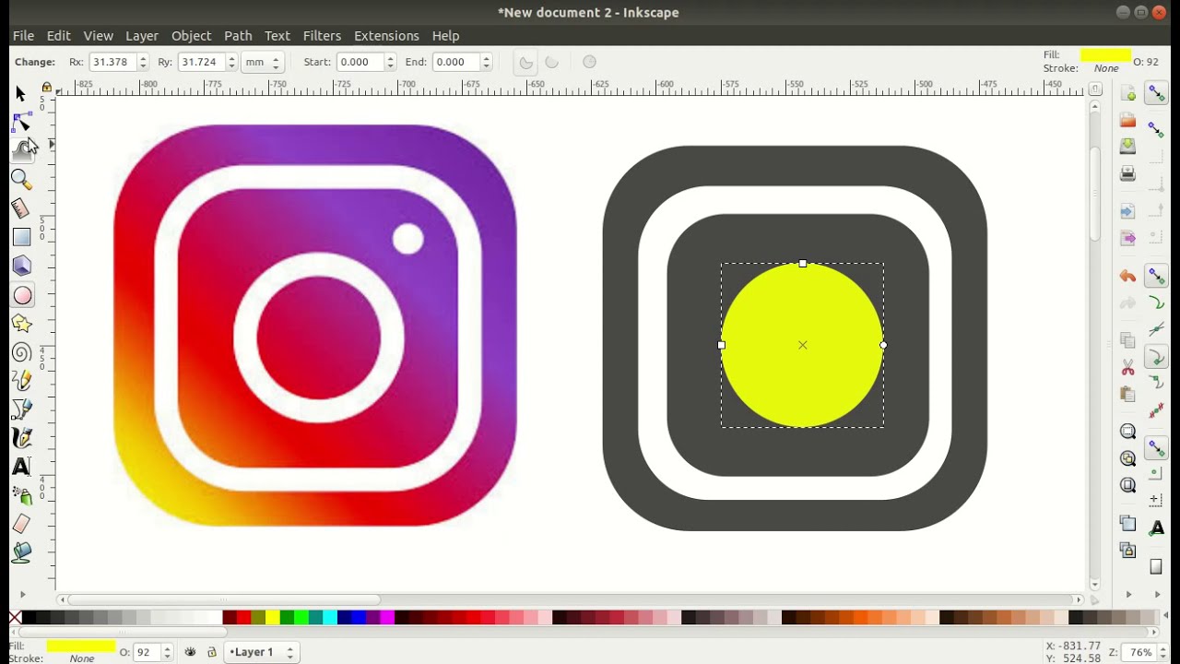The height and width of the screenshot is (664, 1180).
Task: Click the top-right Fill color indicator
Action: 1105,54
